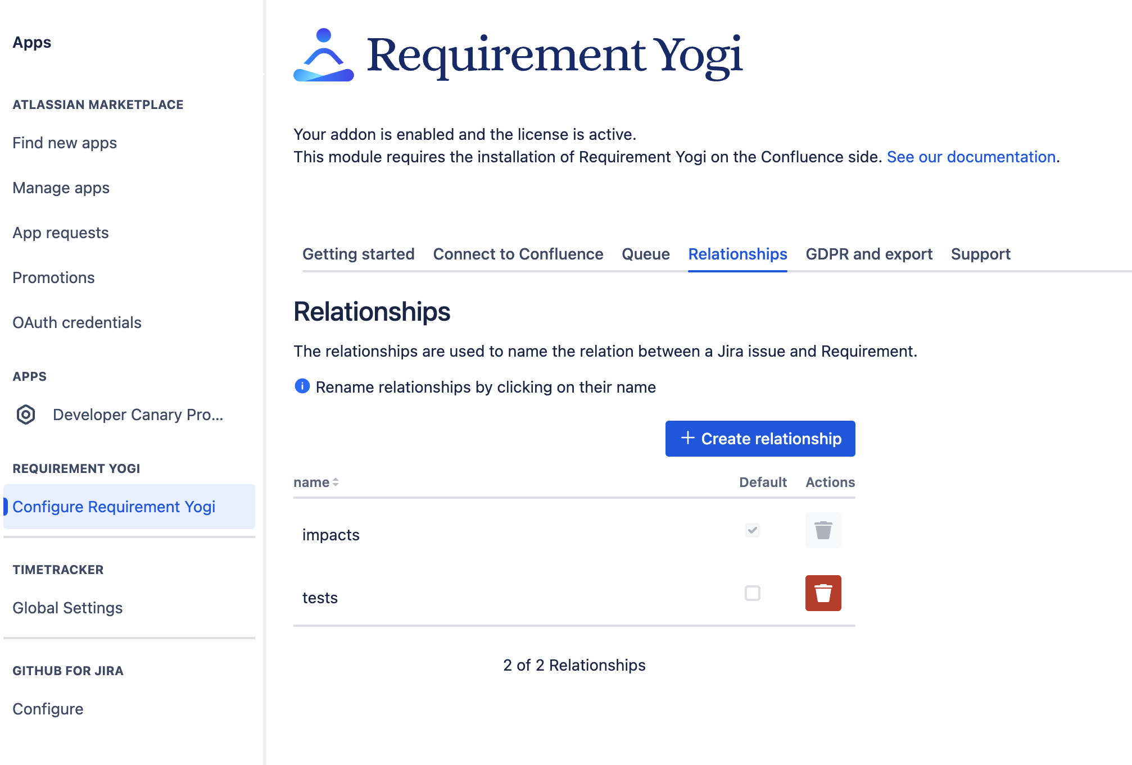Sort relationships by the name column arrows

click(335, 482)
